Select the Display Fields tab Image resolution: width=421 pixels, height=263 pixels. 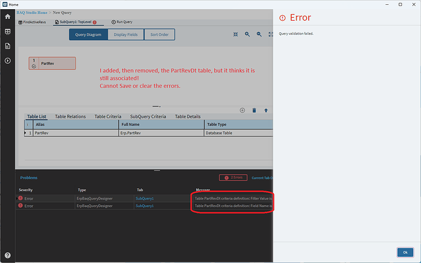pos(126,35)
